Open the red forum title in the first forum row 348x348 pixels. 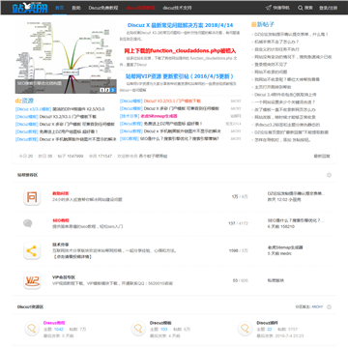pyautogui.click(x=60, y=193)
